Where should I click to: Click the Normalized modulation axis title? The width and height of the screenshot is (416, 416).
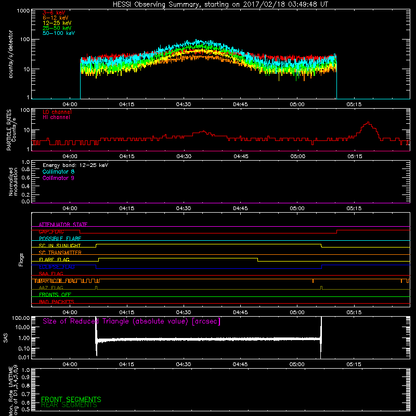tap(13, 181)
